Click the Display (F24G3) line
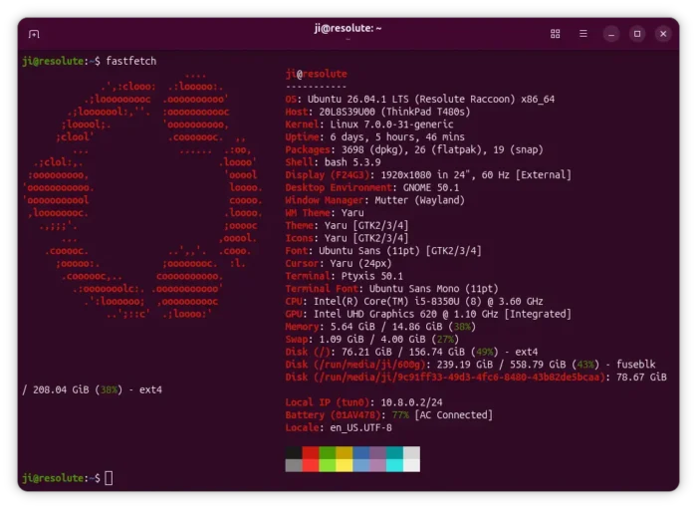Image resolution: width=697 pixels, height=509 pixels. pyautogui.click(x=428, y=174)
